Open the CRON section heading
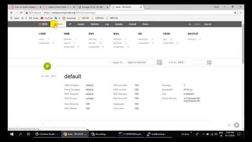The height and width of the screenshot is (142, 252). (x=167, y=34)
